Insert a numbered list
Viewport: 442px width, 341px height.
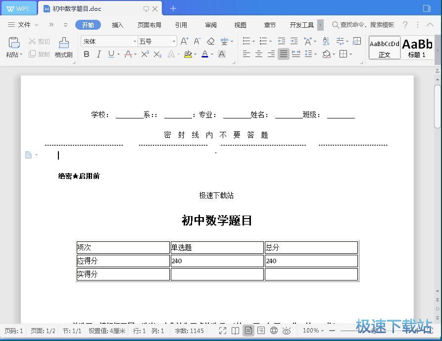(263, 41)
